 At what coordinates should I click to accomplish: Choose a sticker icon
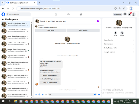(43, 95)
